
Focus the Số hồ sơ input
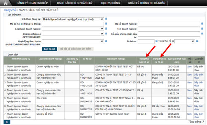[x=146, y=42]
